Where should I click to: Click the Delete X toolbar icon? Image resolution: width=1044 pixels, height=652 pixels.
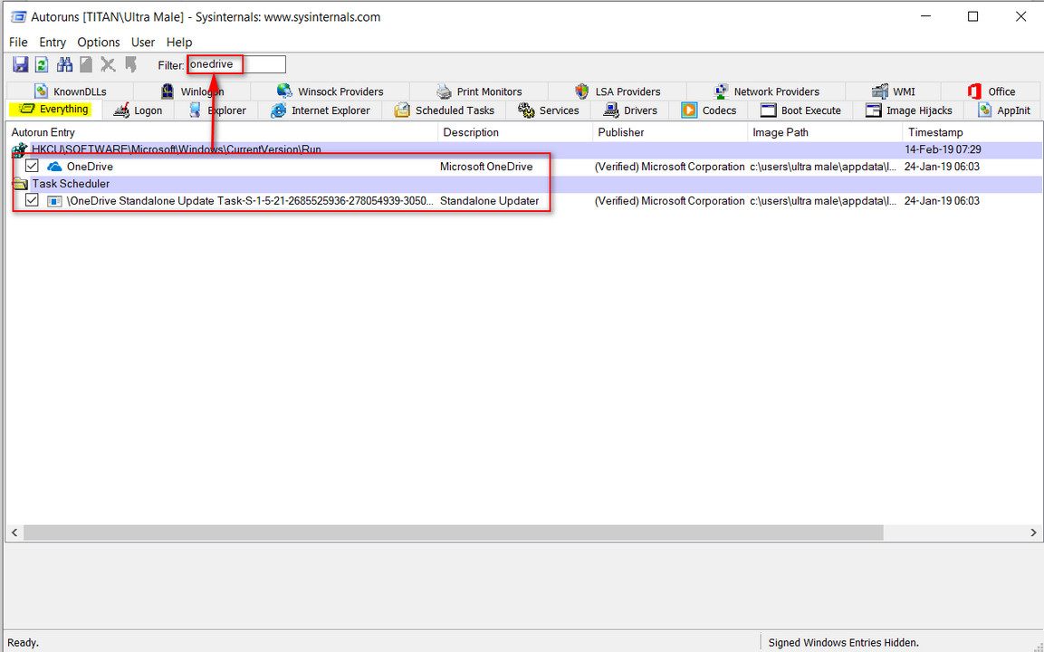(x=108, y=64)
